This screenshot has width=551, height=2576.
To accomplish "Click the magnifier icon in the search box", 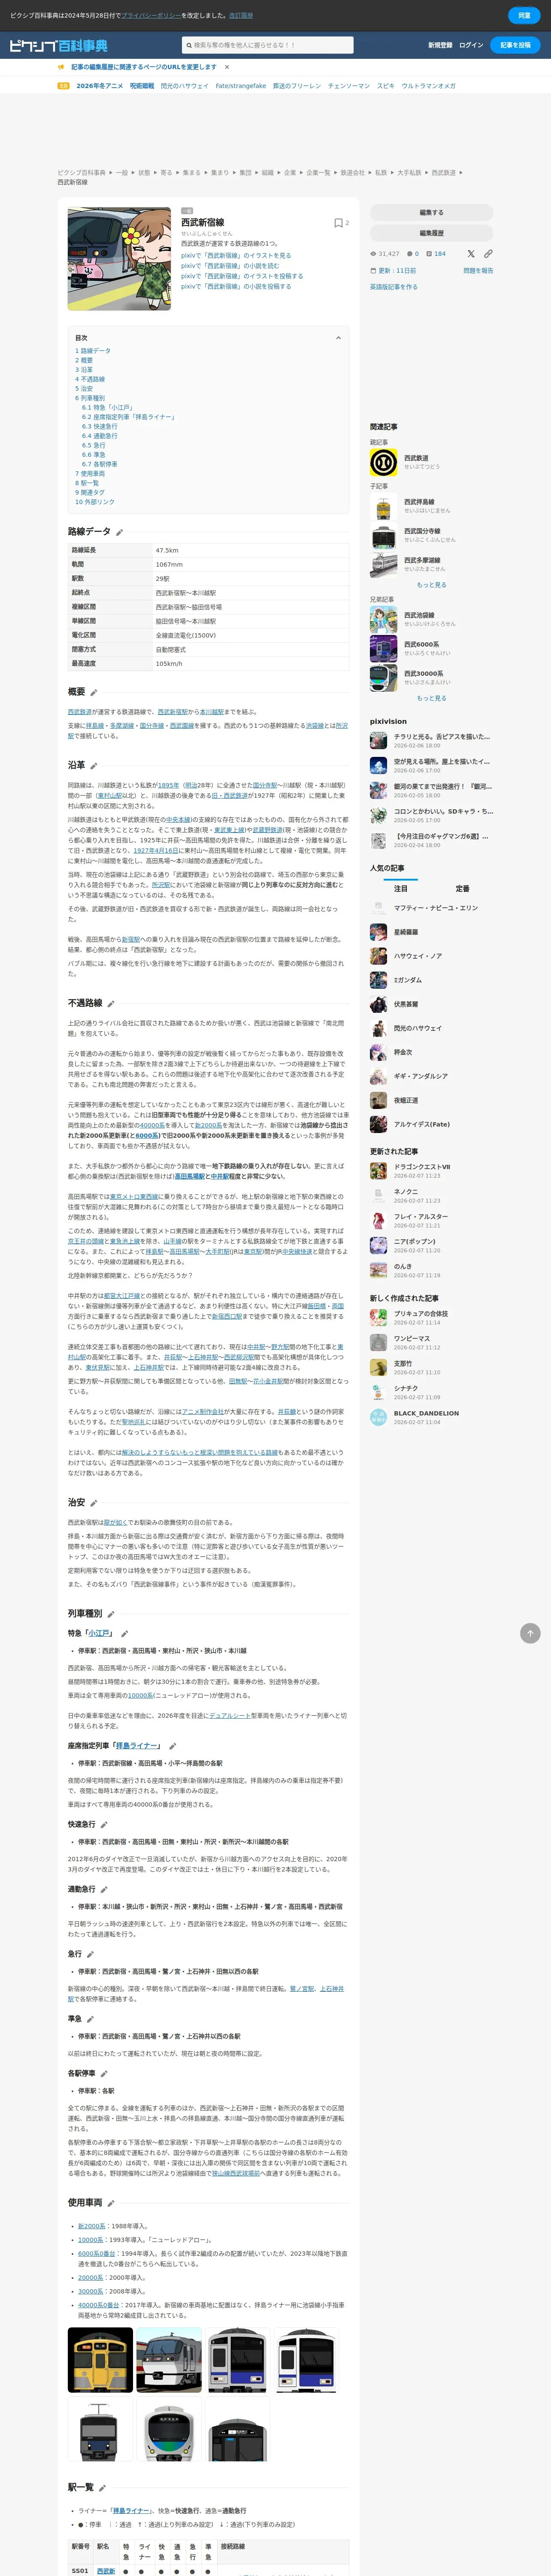I will tap(188, 45).
